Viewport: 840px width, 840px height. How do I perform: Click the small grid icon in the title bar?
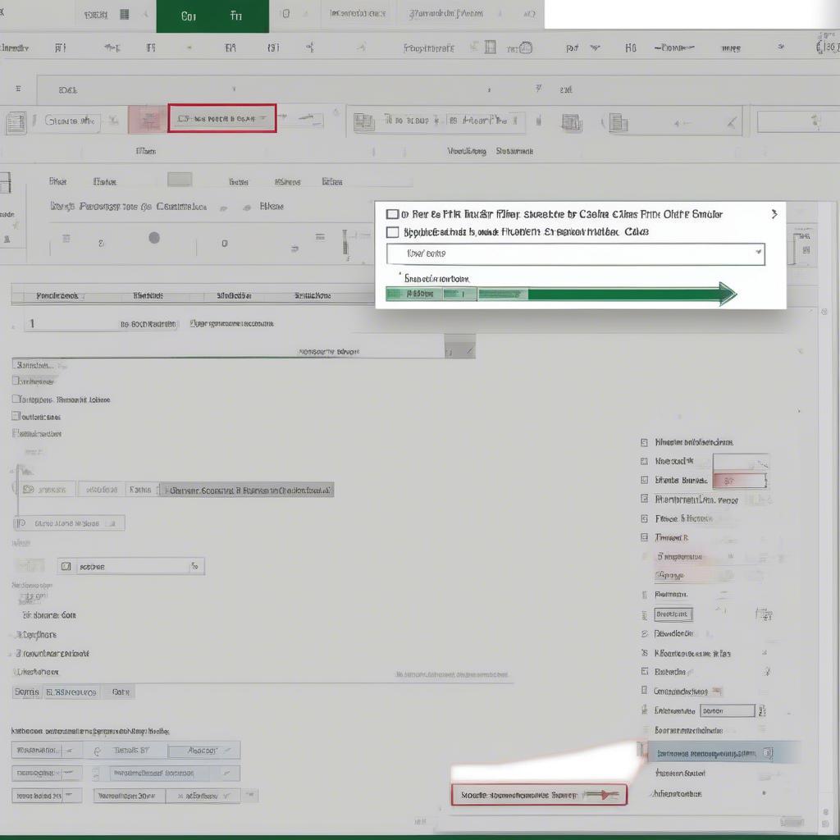[x=125, y=15]
